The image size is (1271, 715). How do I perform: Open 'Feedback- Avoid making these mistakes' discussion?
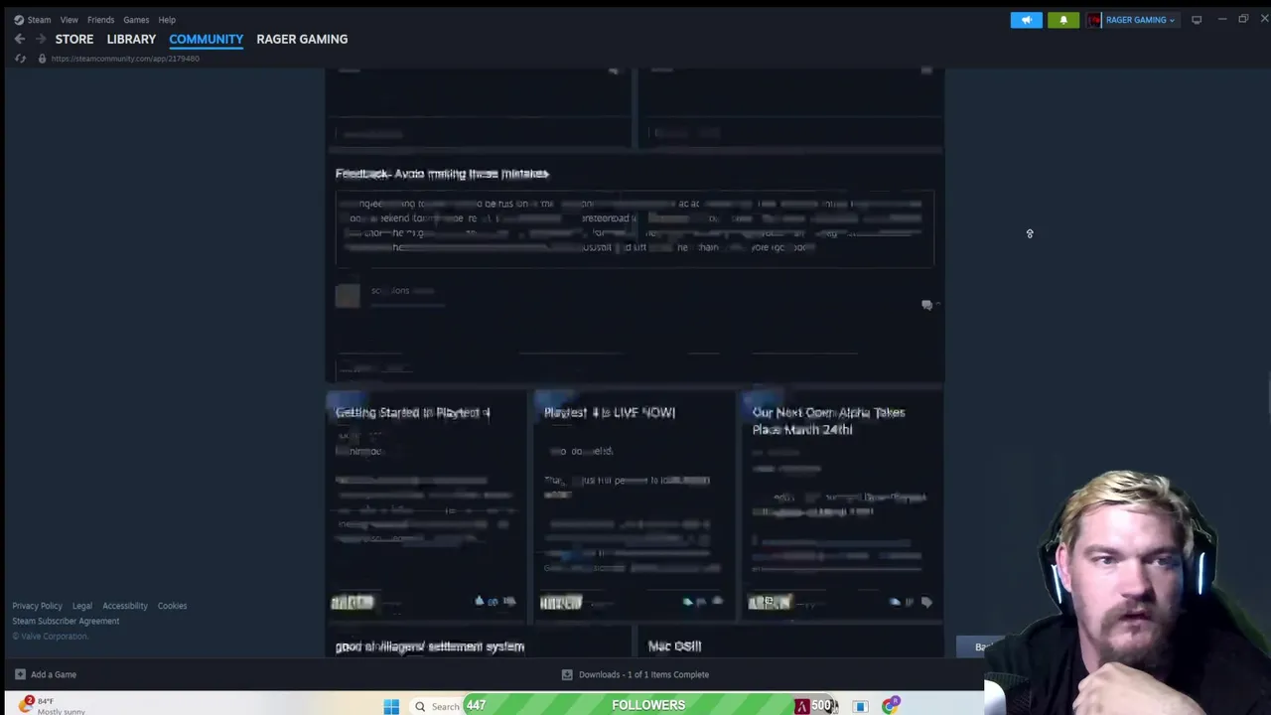(x=442, y=174)
